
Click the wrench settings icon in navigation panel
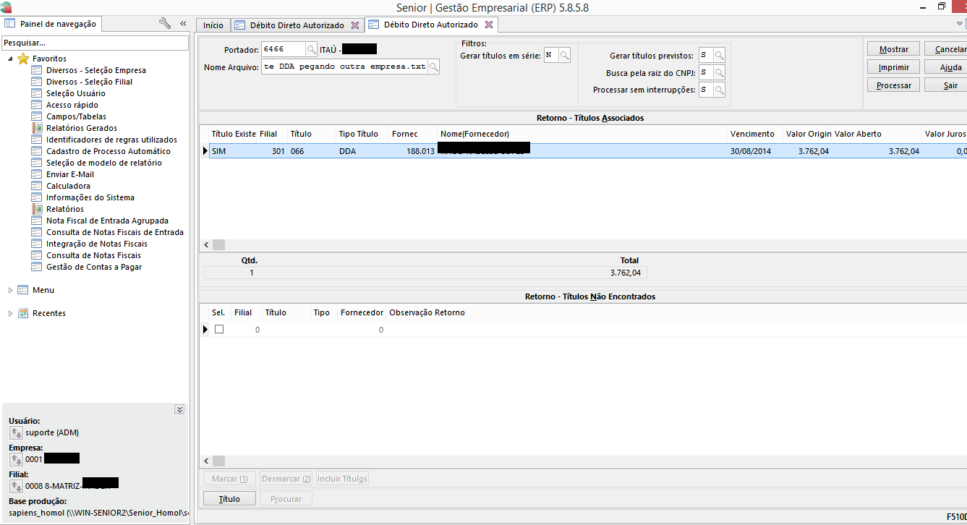165,24
